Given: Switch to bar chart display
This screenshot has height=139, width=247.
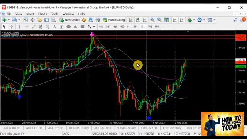Looking at the screenshot, I should tap(130, 20).
